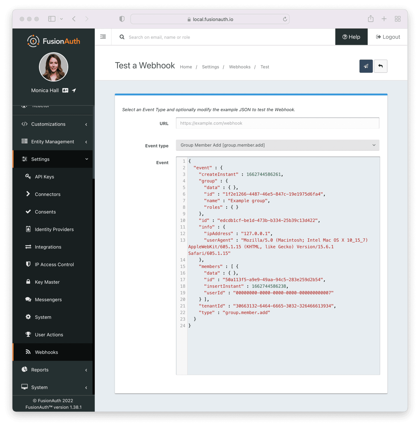
Task: Open the Help button
Action: 351,37
